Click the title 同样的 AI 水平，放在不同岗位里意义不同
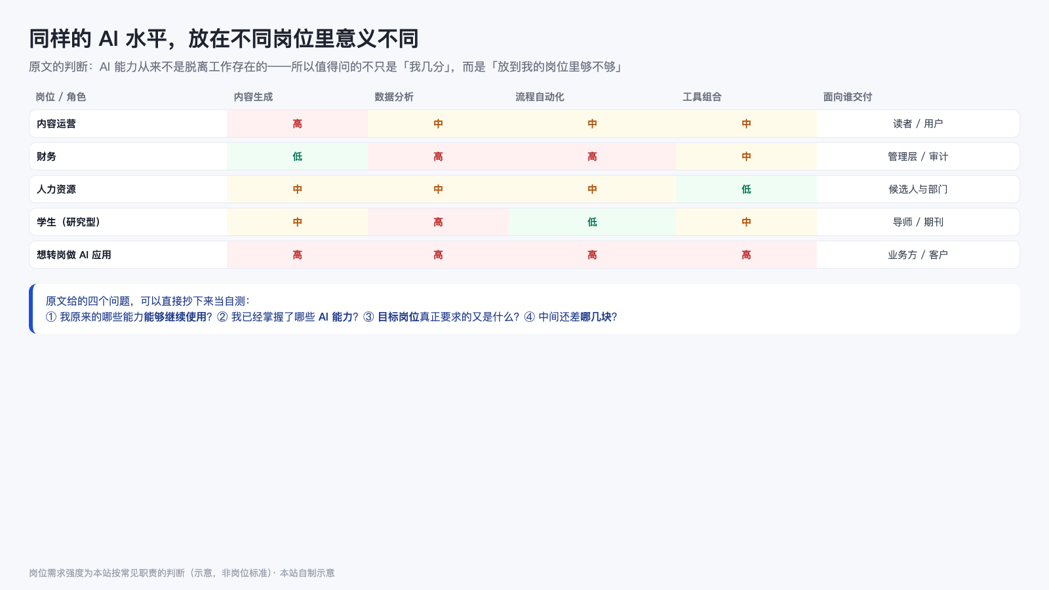Viewport: 1049px width, 590px height. pyautogui.click(x=224, y=39)
